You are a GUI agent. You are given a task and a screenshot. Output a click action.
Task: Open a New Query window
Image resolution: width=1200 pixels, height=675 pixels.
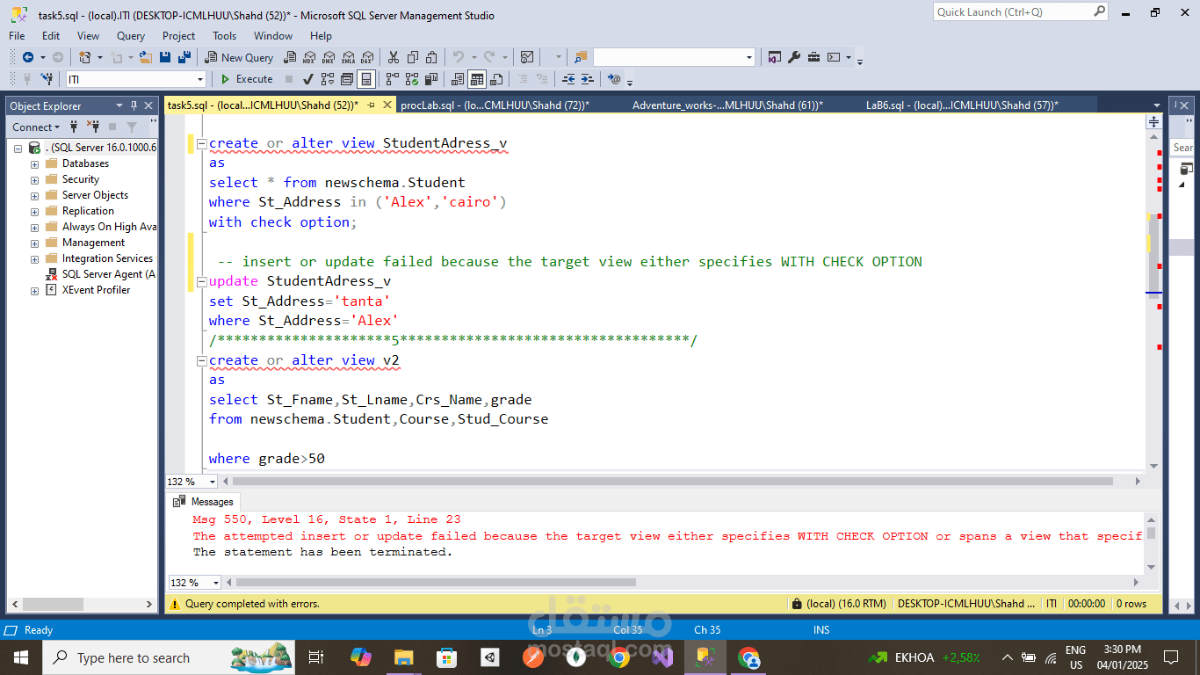(x=240, y=57)
